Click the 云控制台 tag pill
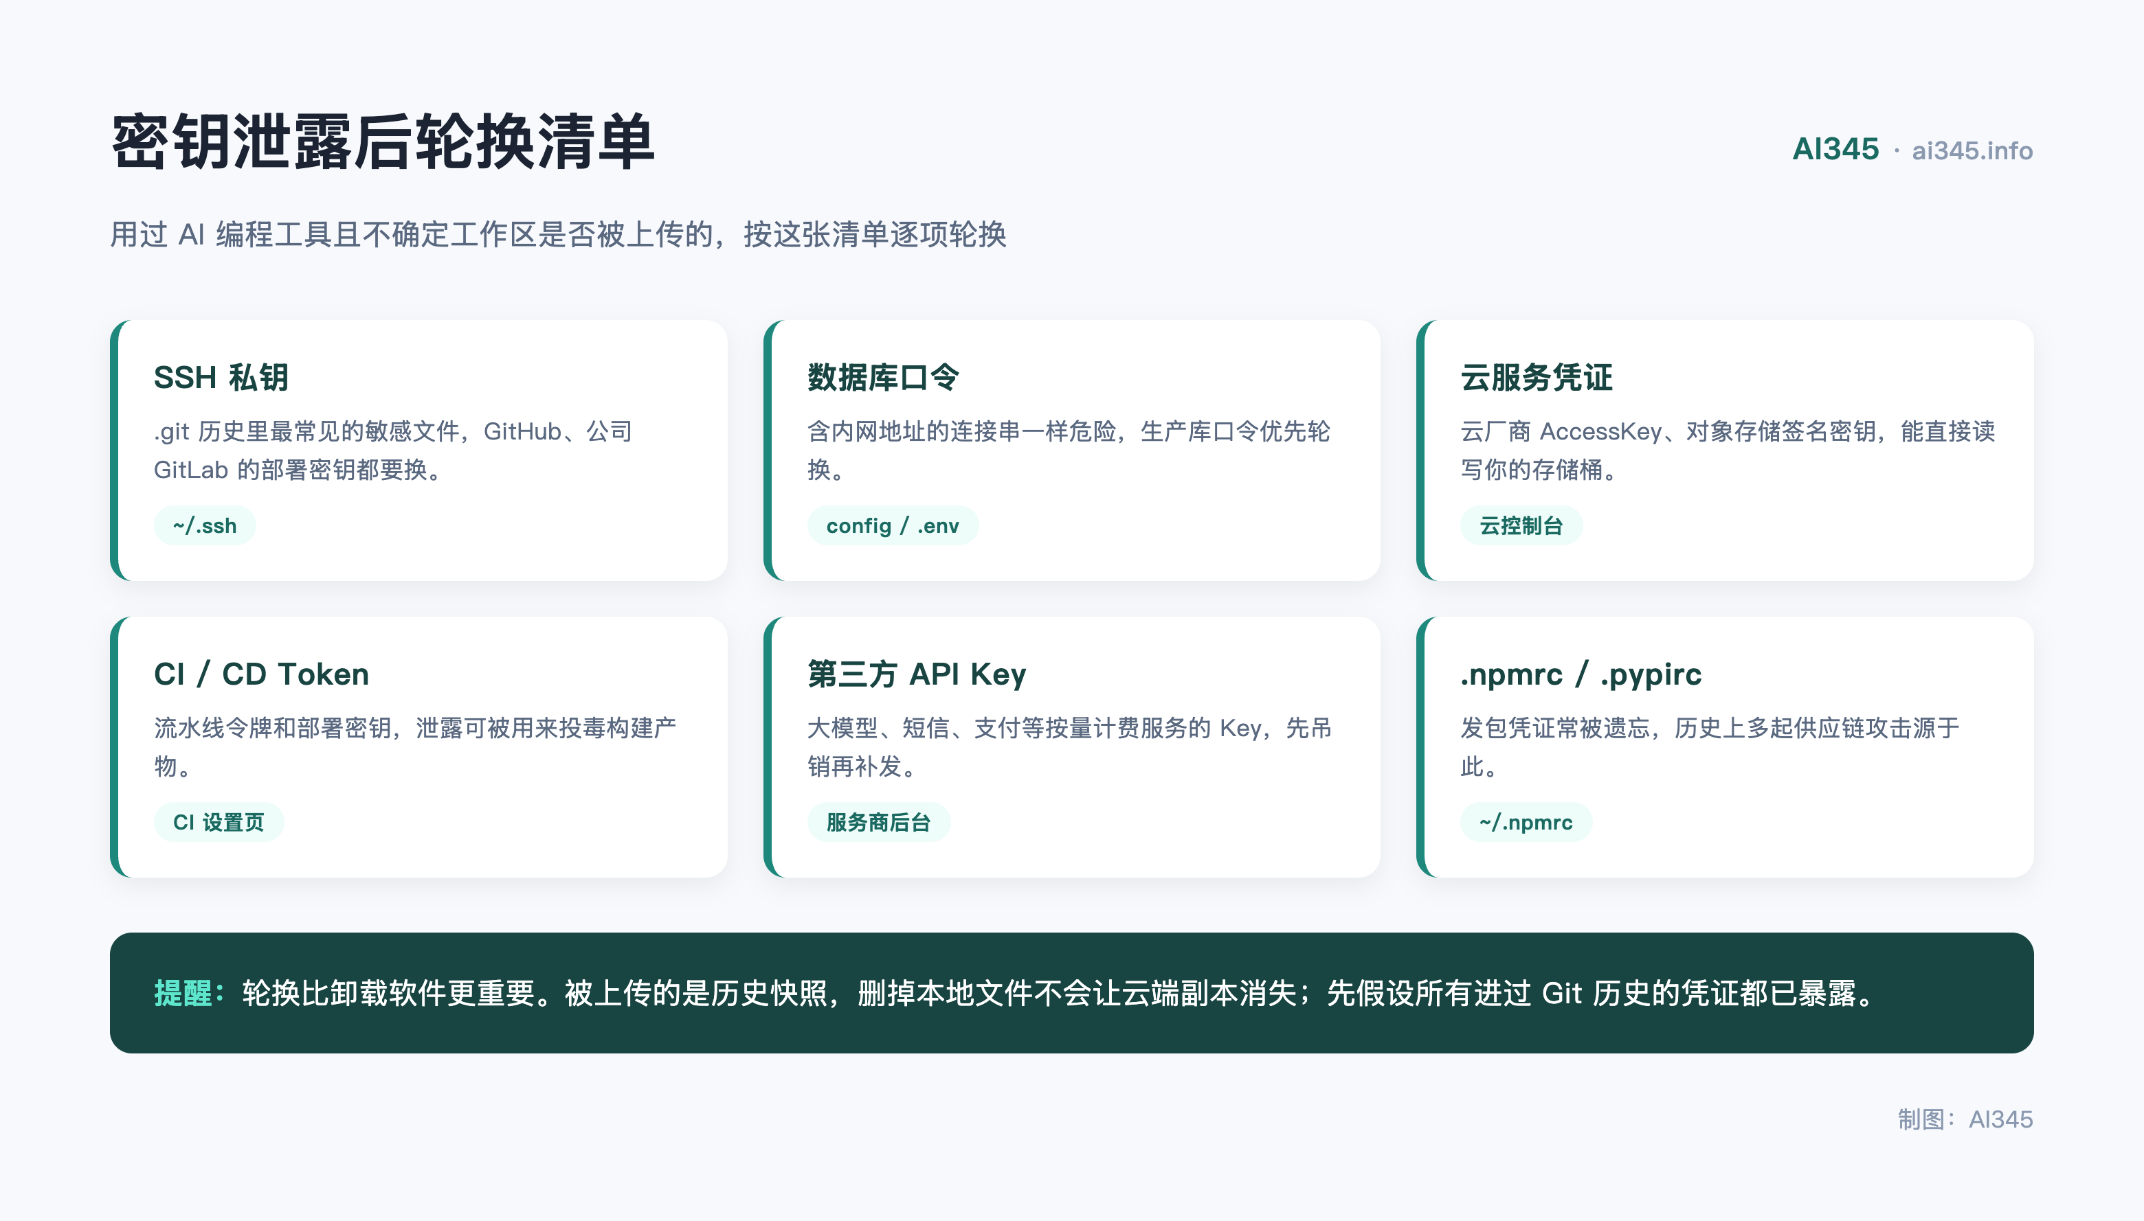2144x1221 pixels. coord(1521,526)
